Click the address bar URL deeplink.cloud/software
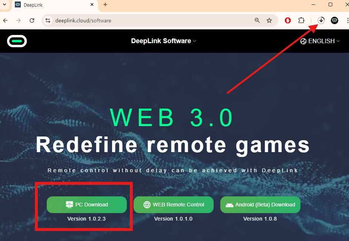349x241 pixels. (x=83, y=20)
